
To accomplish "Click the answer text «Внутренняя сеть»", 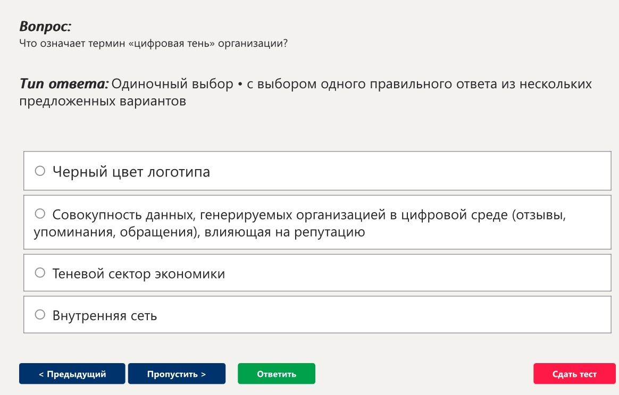I will tap(105, 316).
